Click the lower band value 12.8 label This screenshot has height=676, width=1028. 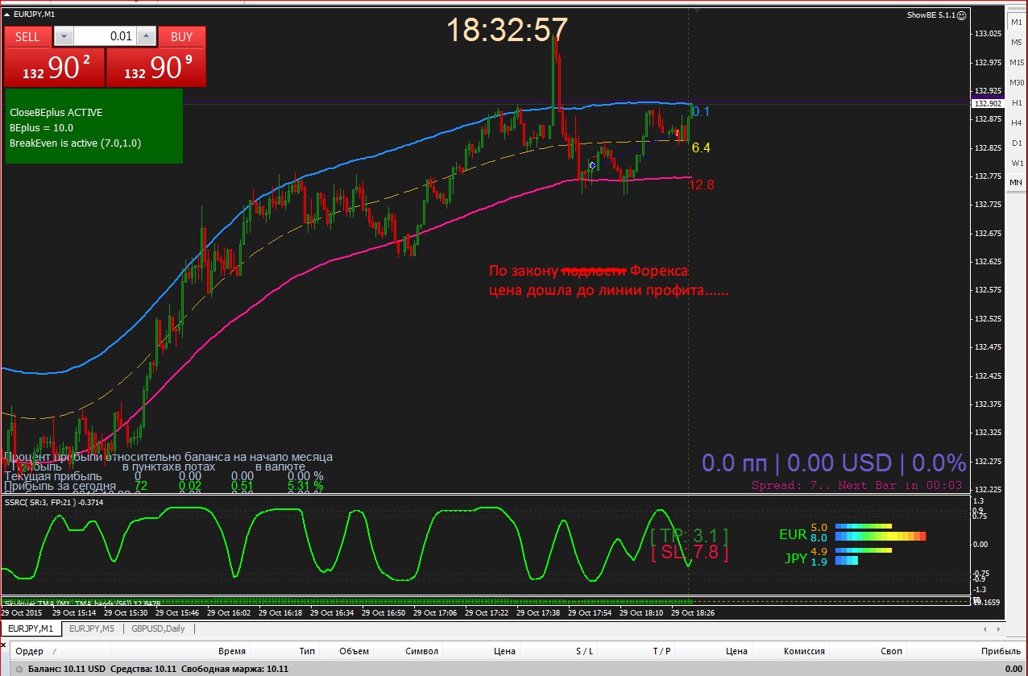pyautogui.click(x=702, y=185)
